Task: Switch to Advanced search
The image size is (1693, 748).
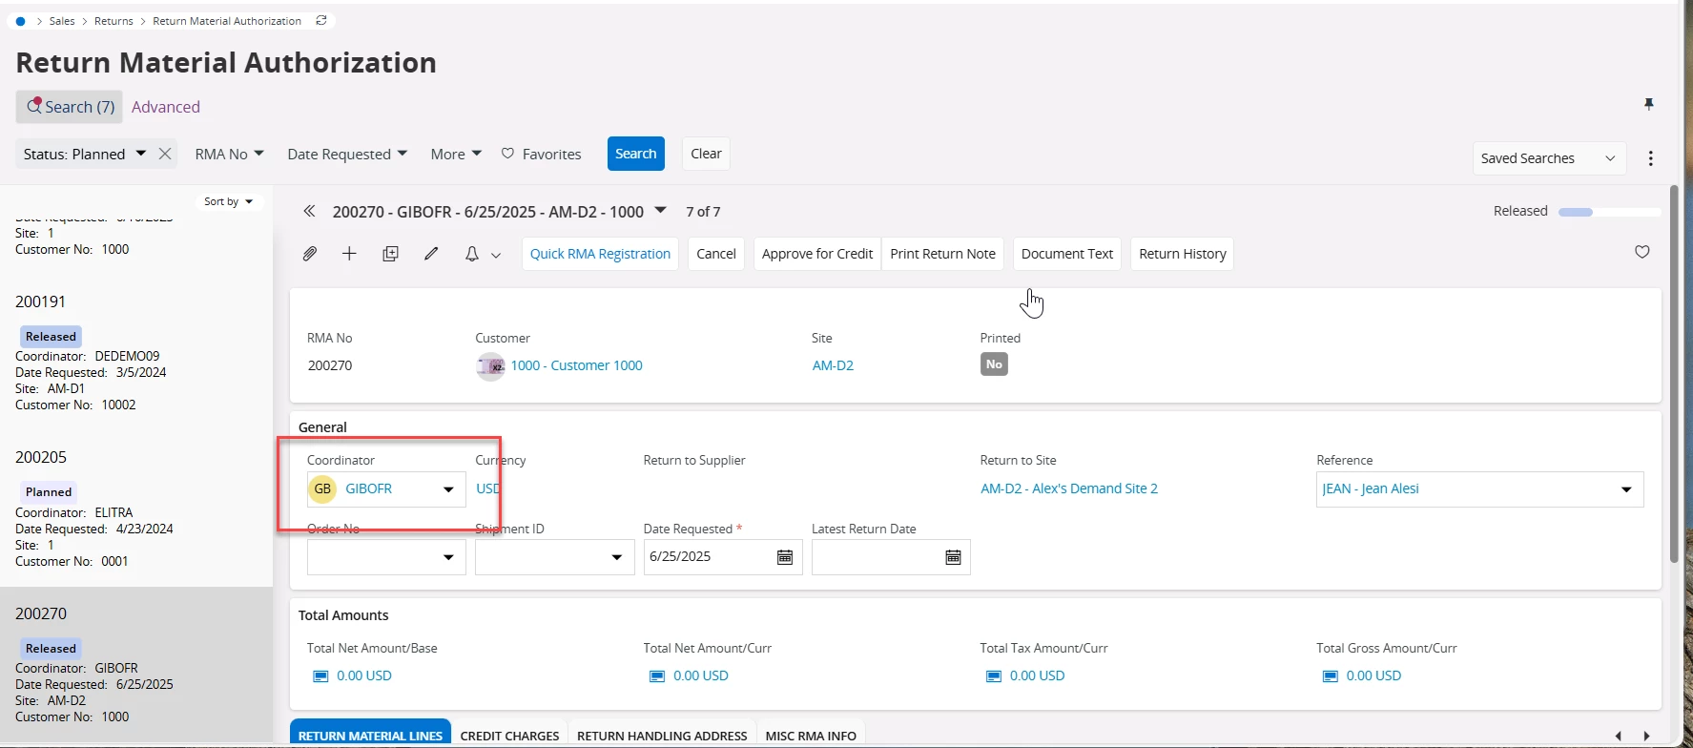Action: [166, 107]
